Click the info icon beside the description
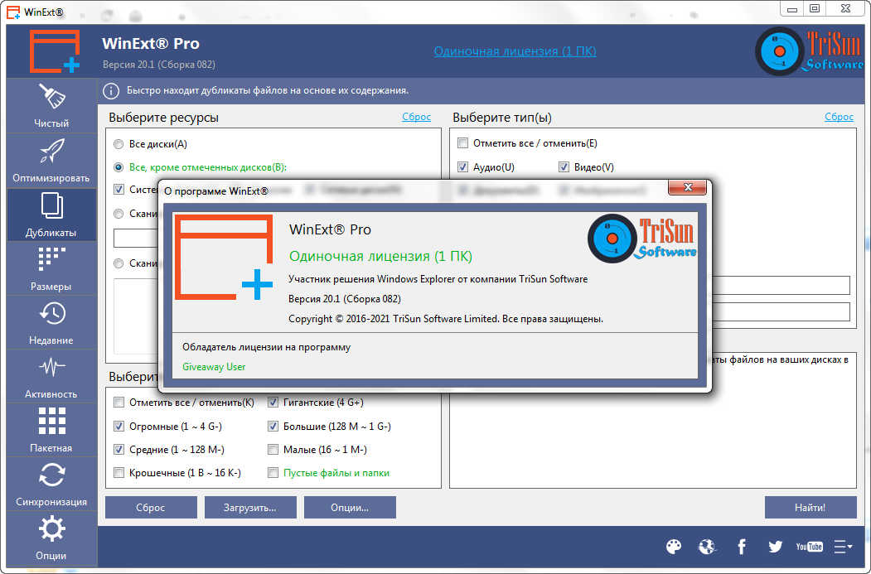 tap(110, 90)
